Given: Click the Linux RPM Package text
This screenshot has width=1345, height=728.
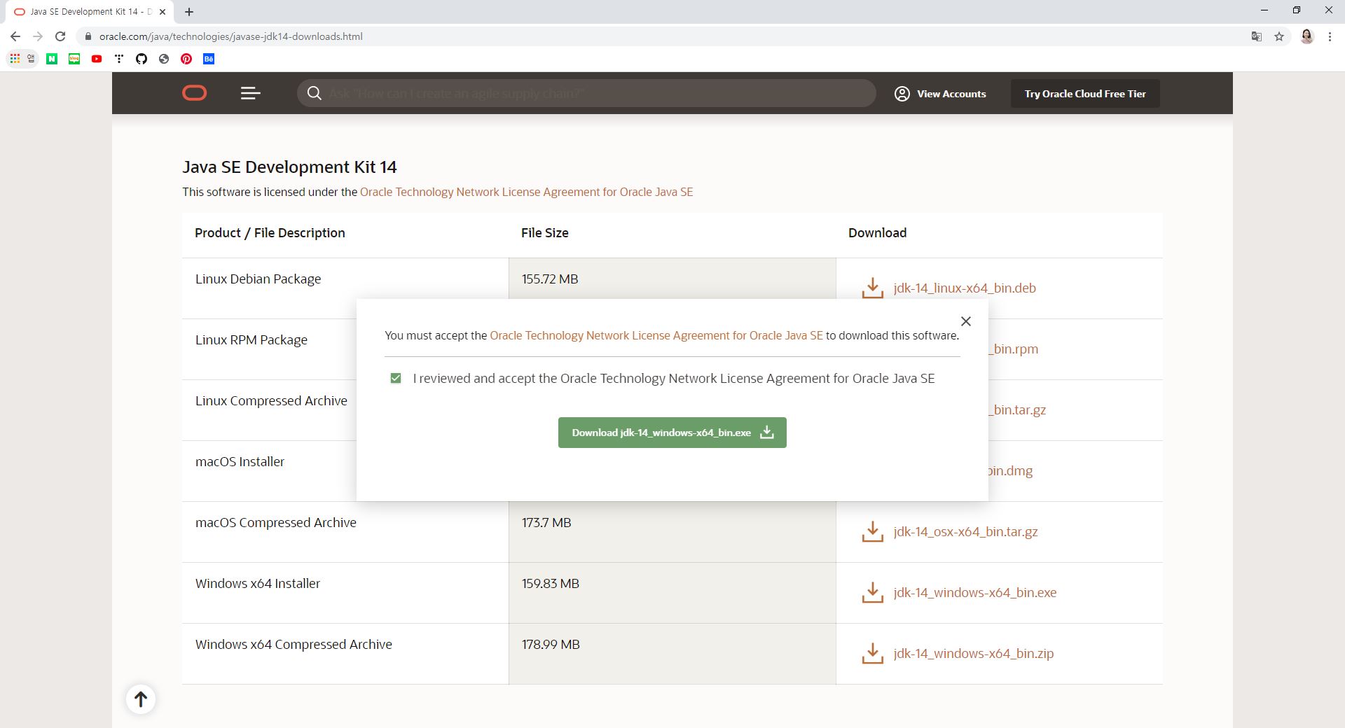Looking at the screenshot, I should (x=251, y=339).
